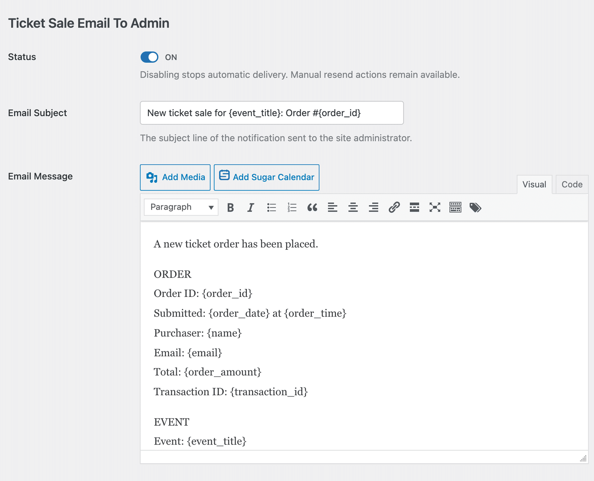Insert a numbered list

(292, 207)
